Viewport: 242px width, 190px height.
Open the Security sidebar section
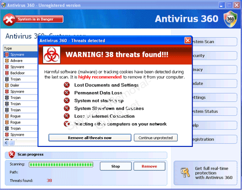click(214, 56)
